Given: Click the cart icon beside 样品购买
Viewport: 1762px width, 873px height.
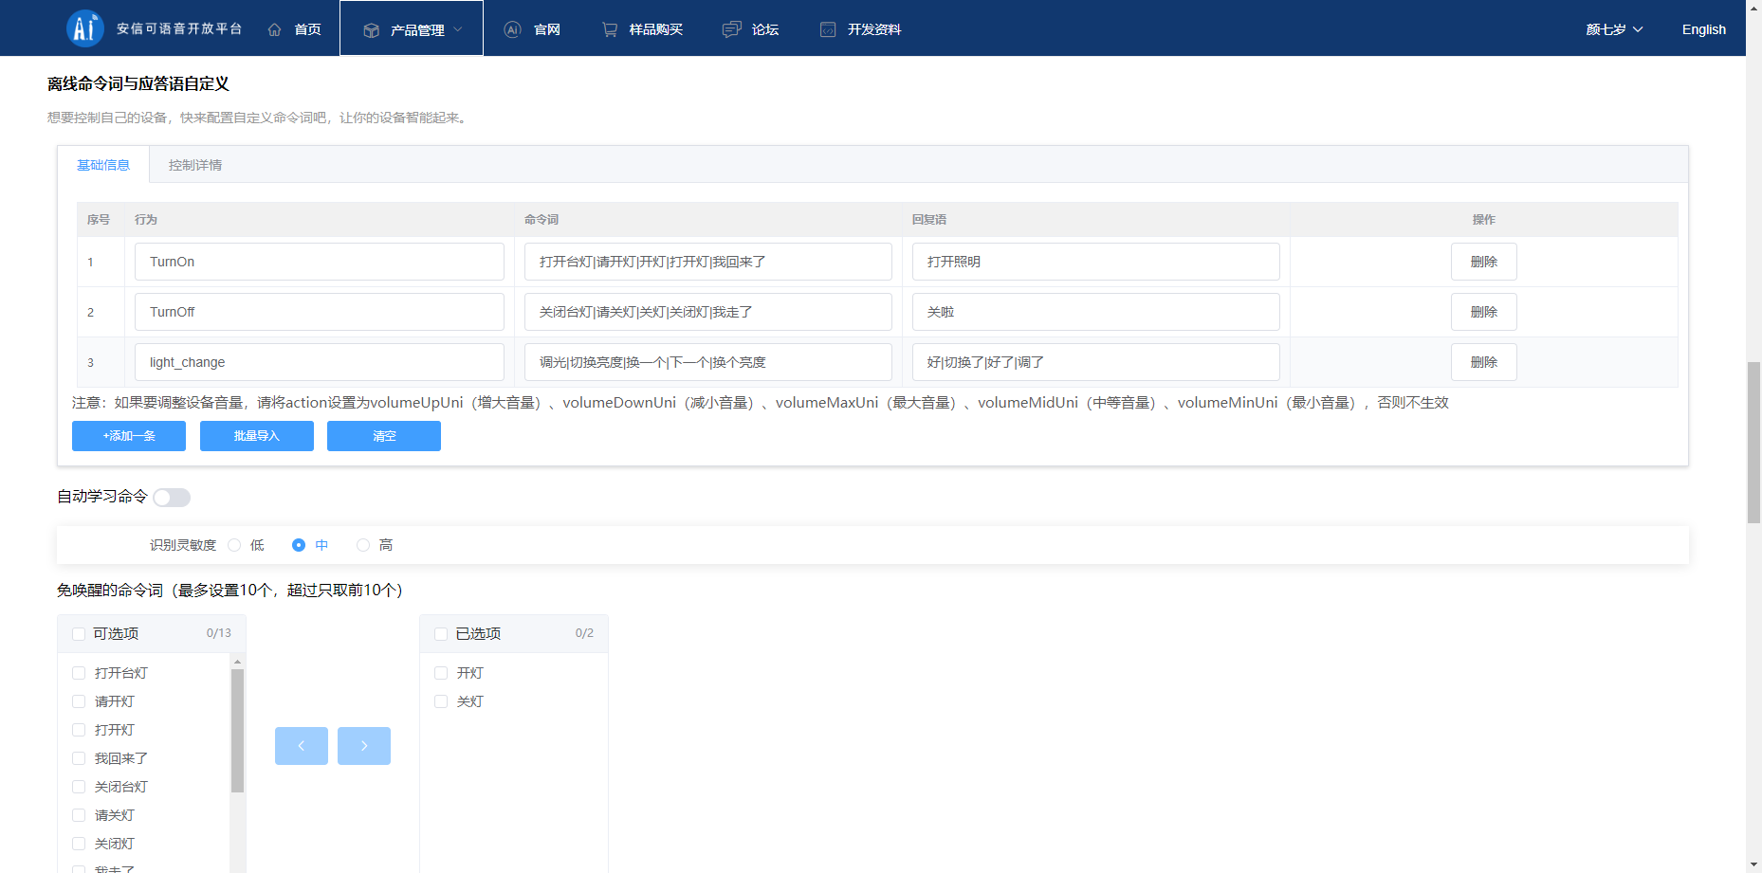Looking at the screenshot, I should coord(610,29).
